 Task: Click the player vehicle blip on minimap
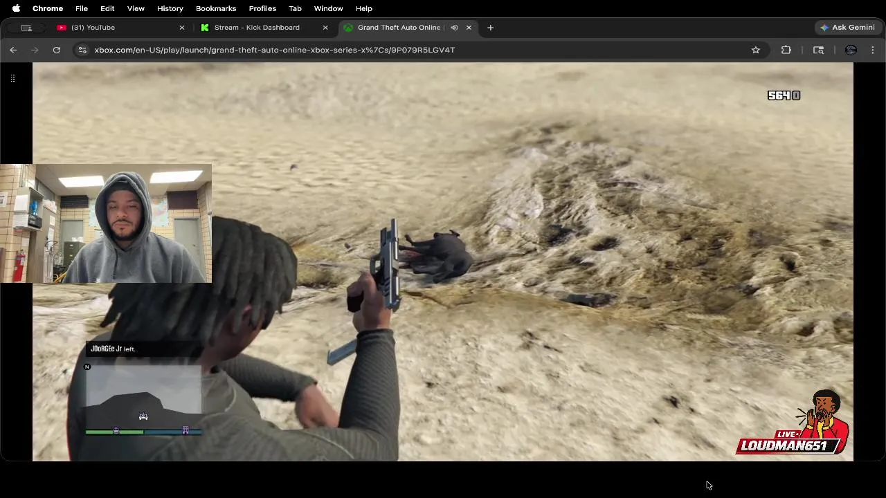pos(143,416)
